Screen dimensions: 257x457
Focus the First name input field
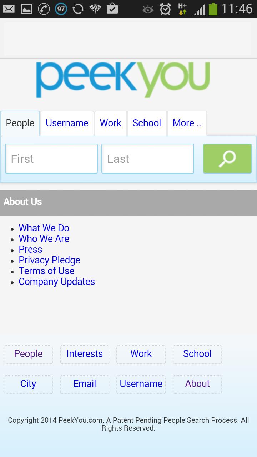coord(51,159)
